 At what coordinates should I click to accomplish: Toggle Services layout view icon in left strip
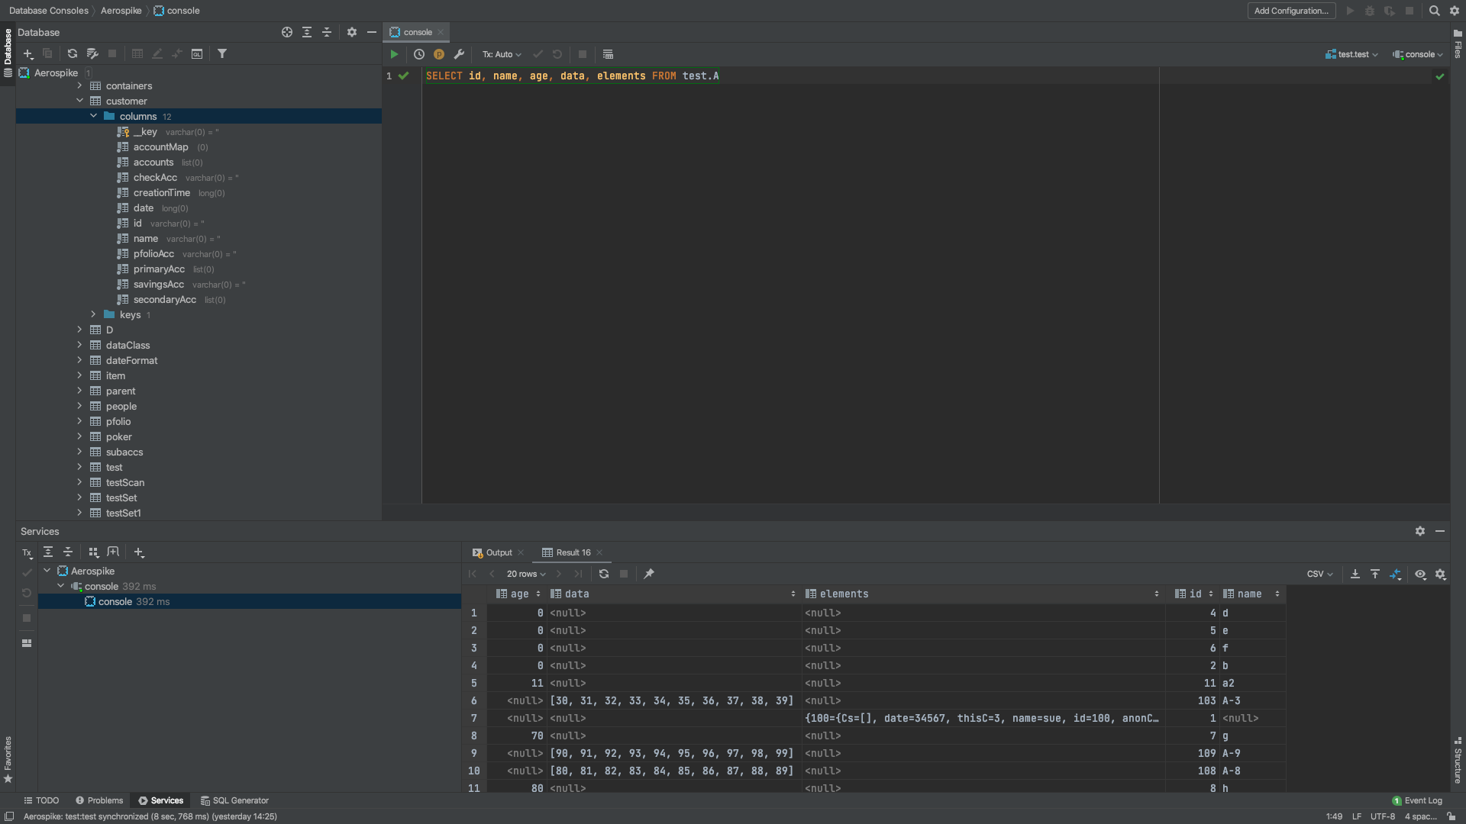click(27, 643)
